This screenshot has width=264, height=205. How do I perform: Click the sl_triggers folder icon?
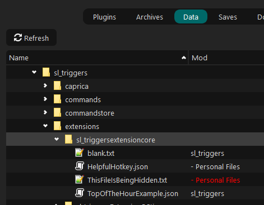(46, 72)
